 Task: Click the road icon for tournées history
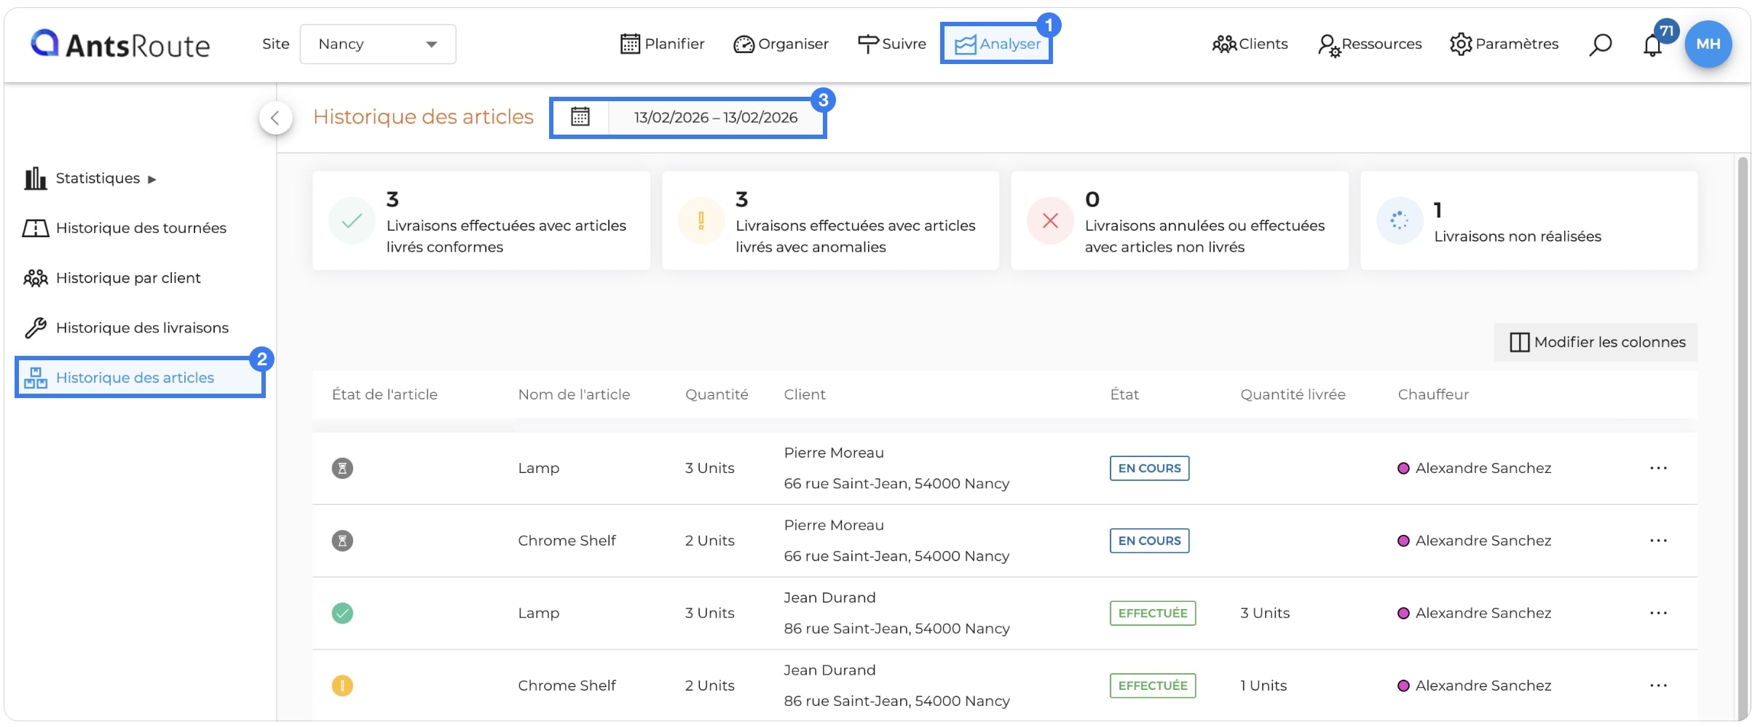[x=35, y=229]
